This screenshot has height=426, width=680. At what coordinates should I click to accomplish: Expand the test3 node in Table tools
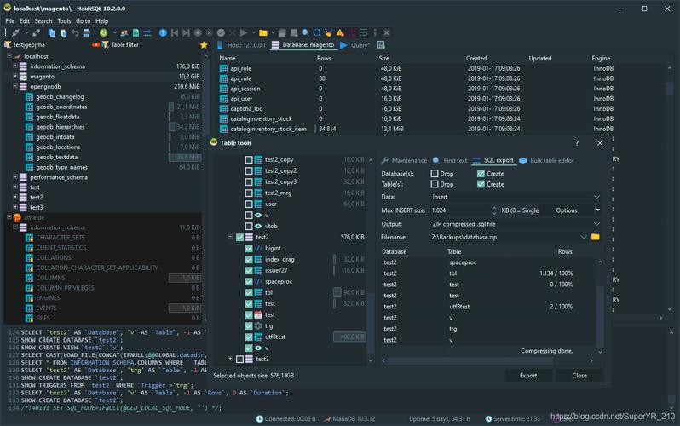pyautogui.click(x=230, y=359)
